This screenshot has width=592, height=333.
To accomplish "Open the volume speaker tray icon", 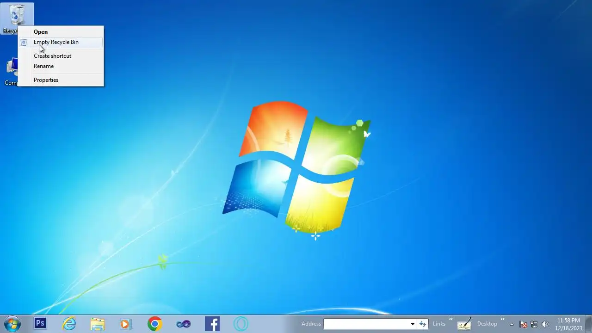I will click(545, 324).
